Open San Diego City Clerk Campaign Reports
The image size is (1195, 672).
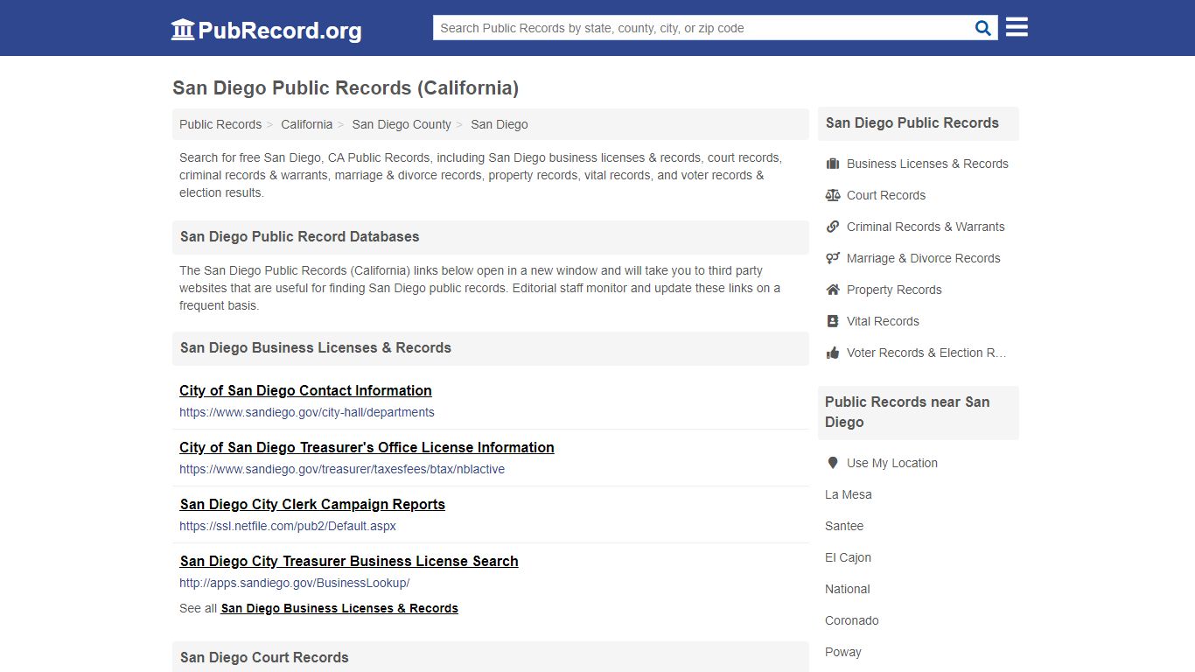click(x=312, y=504)
